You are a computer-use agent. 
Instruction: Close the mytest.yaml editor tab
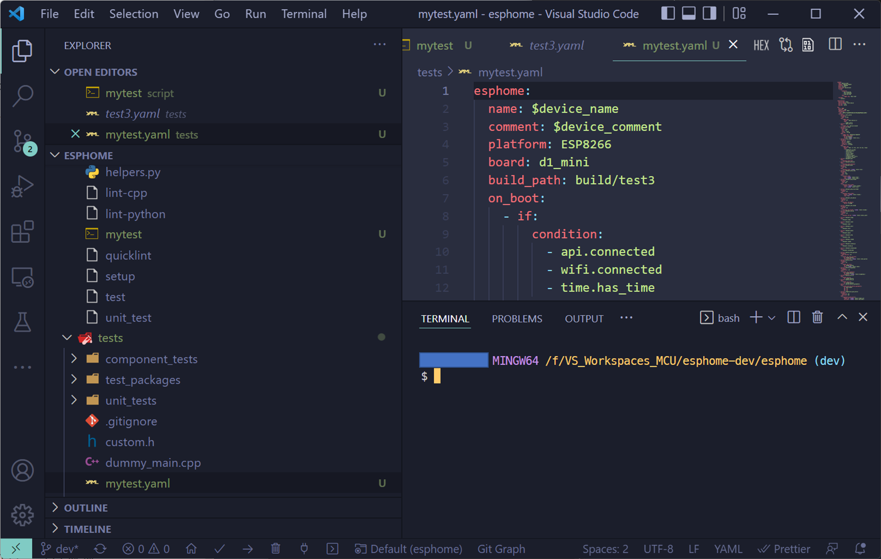[733, 45]
